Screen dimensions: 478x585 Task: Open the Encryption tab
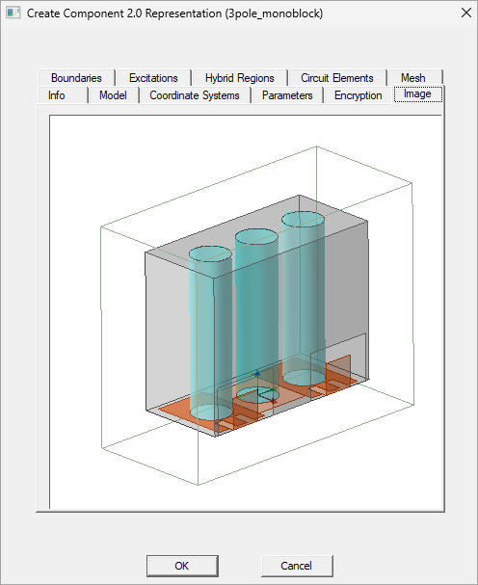[358, 95]
